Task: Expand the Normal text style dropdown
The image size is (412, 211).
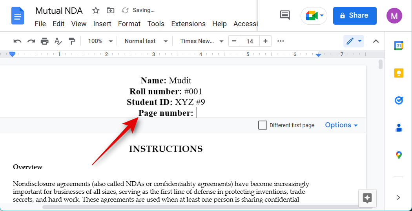Action: (146, 41)
